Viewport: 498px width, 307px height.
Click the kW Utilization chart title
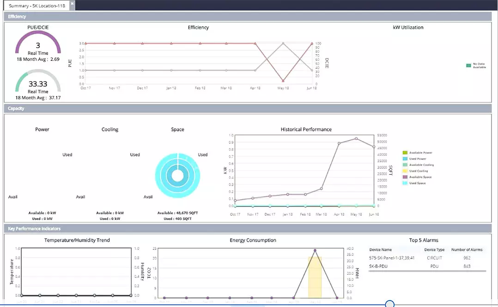point(408,27)
